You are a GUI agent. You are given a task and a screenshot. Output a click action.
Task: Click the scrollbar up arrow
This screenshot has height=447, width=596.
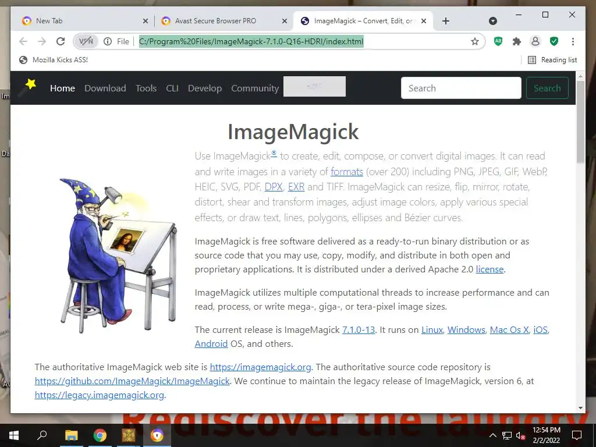click(x=580, y=76)
